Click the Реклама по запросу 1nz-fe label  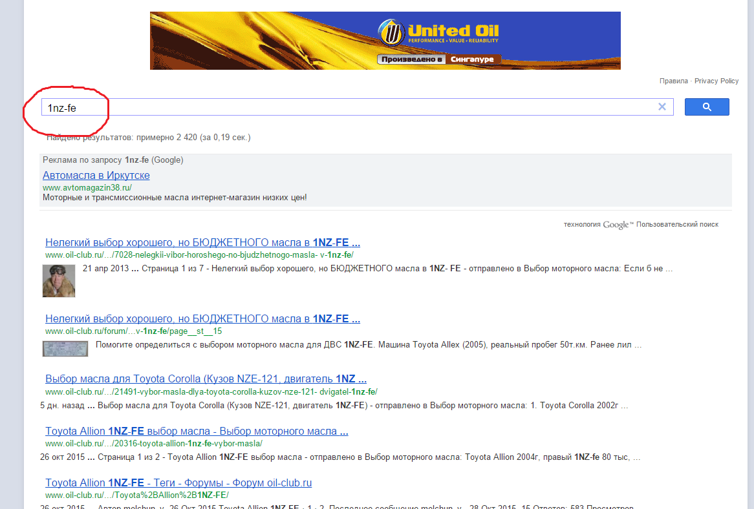(113, 160)
